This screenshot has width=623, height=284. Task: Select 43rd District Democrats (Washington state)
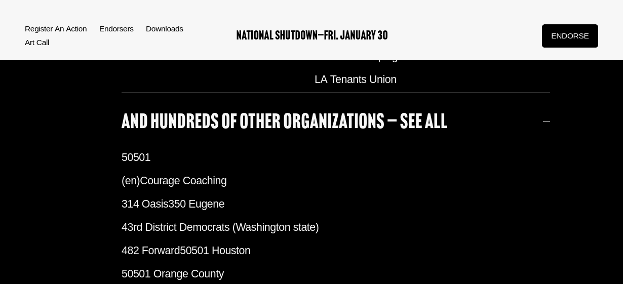tap(220, 227)
